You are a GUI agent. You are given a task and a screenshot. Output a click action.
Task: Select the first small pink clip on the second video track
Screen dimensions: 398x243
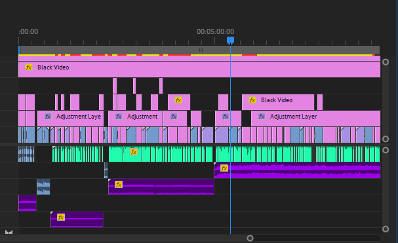pos(115,86)
